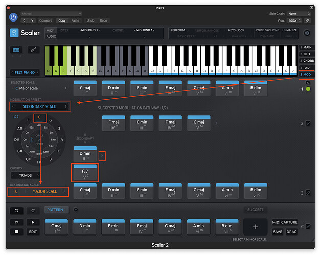Open FELT PIANO instrument selector

tap(25, 72)
